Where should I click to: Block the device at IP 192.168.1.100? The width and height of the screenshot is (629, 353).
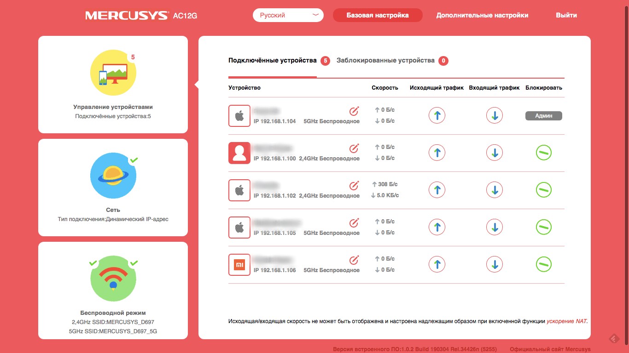[x=543, y=153]
